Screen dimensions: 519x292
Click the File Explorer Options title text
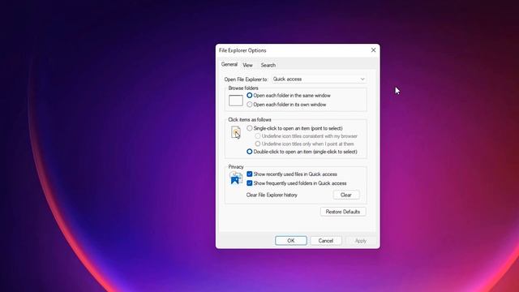point(242,50)
